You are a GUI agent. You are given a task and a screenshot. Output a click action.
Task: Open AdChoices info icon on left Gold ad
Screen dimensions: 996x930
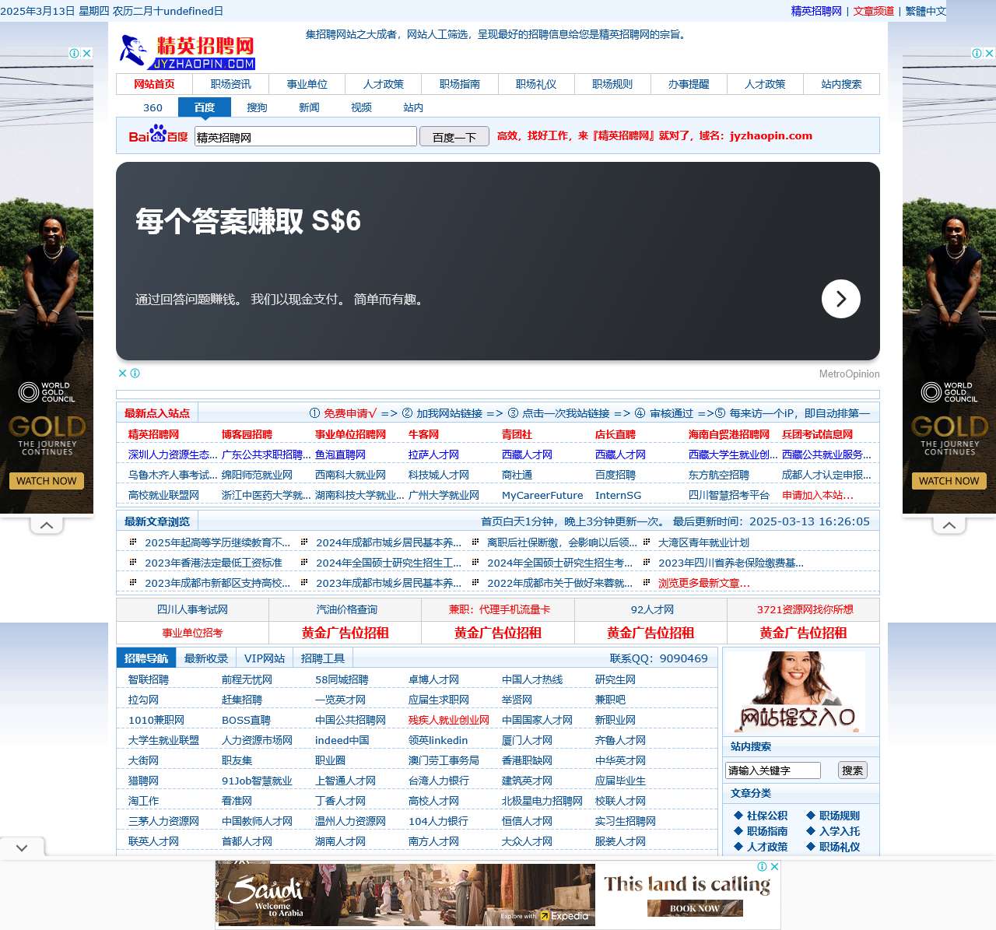(75, 54)
